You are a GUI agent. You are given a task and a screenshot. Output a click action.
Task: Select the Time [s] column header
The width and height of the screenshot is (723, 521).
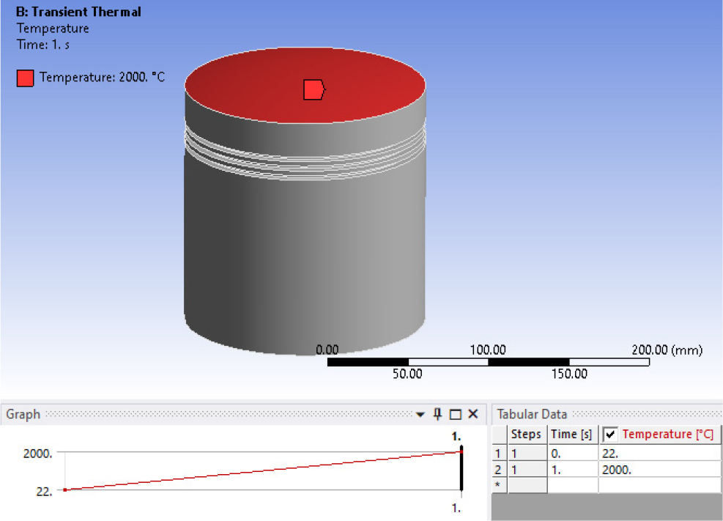point(571,435)
